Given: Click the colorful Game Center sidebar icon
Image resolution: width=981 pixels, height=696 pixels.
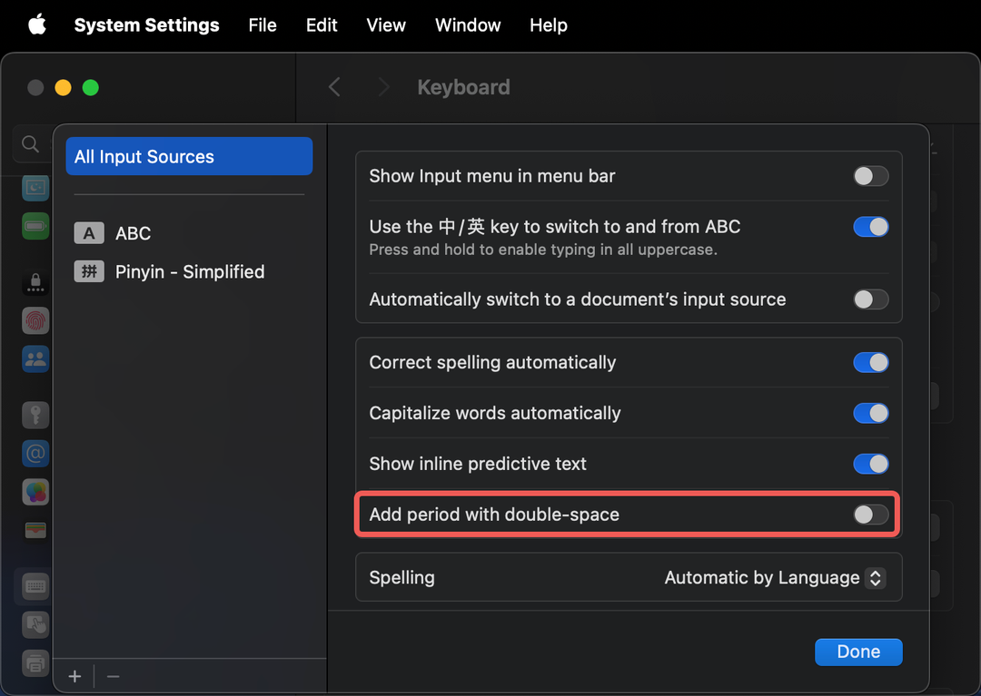Looking at the screenshot, I should tap(35, 493).
